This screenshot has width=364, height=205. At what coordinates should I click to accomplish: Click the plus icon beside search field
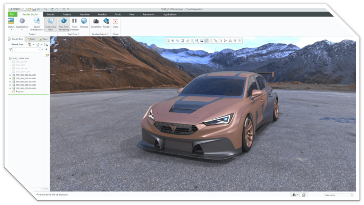pyautogui.click(x=46, y=49)
